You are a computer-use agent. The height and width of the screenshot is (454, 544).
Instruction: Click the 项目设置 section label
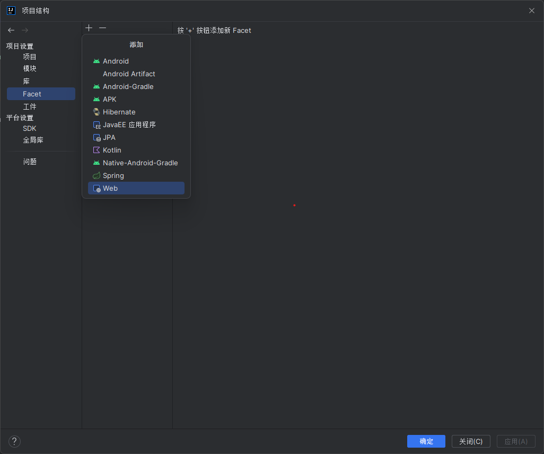pos(20,46)
